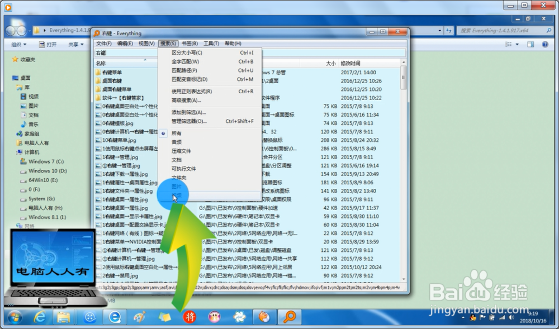Viewport: 559px width, 329px height.
Task: Click the monkey face taskbar icon
Action: point(214,317)
